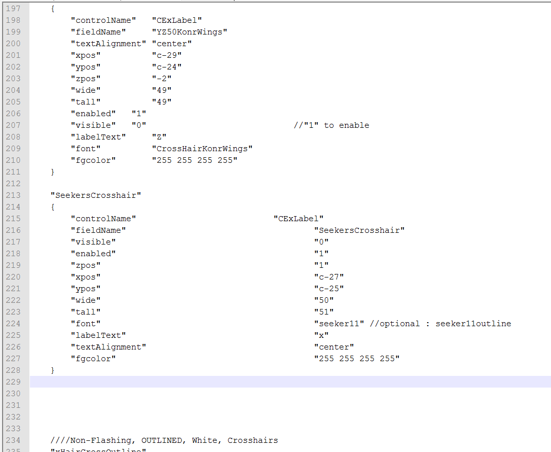The width and height of the screenshot is (551, 452).
Task: Click the "fieldName" key on line 199
Action: [x=98, y=32]
